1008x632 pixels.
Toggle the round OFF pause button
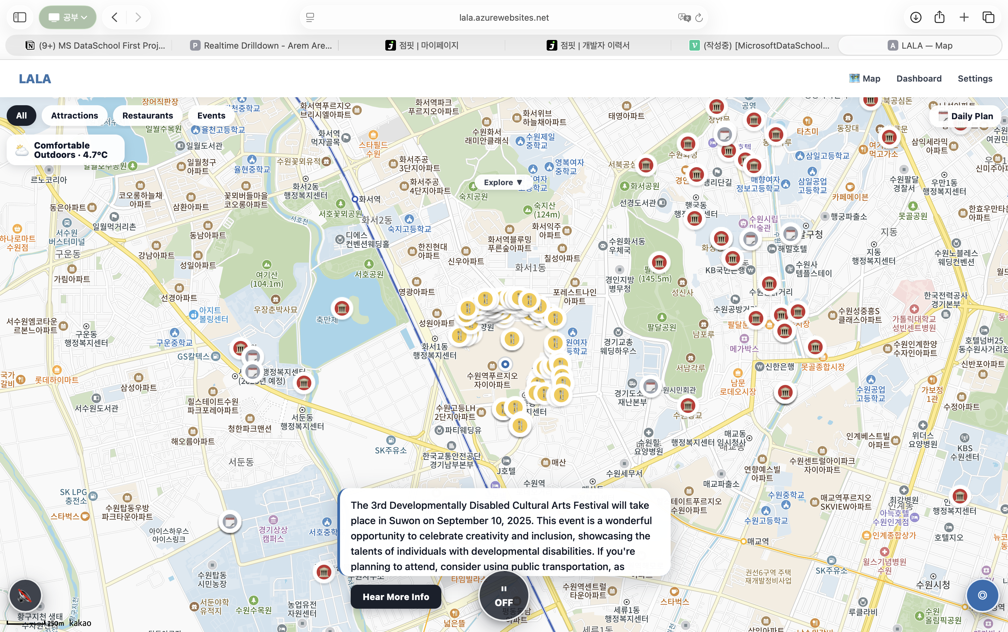[504, 596]
